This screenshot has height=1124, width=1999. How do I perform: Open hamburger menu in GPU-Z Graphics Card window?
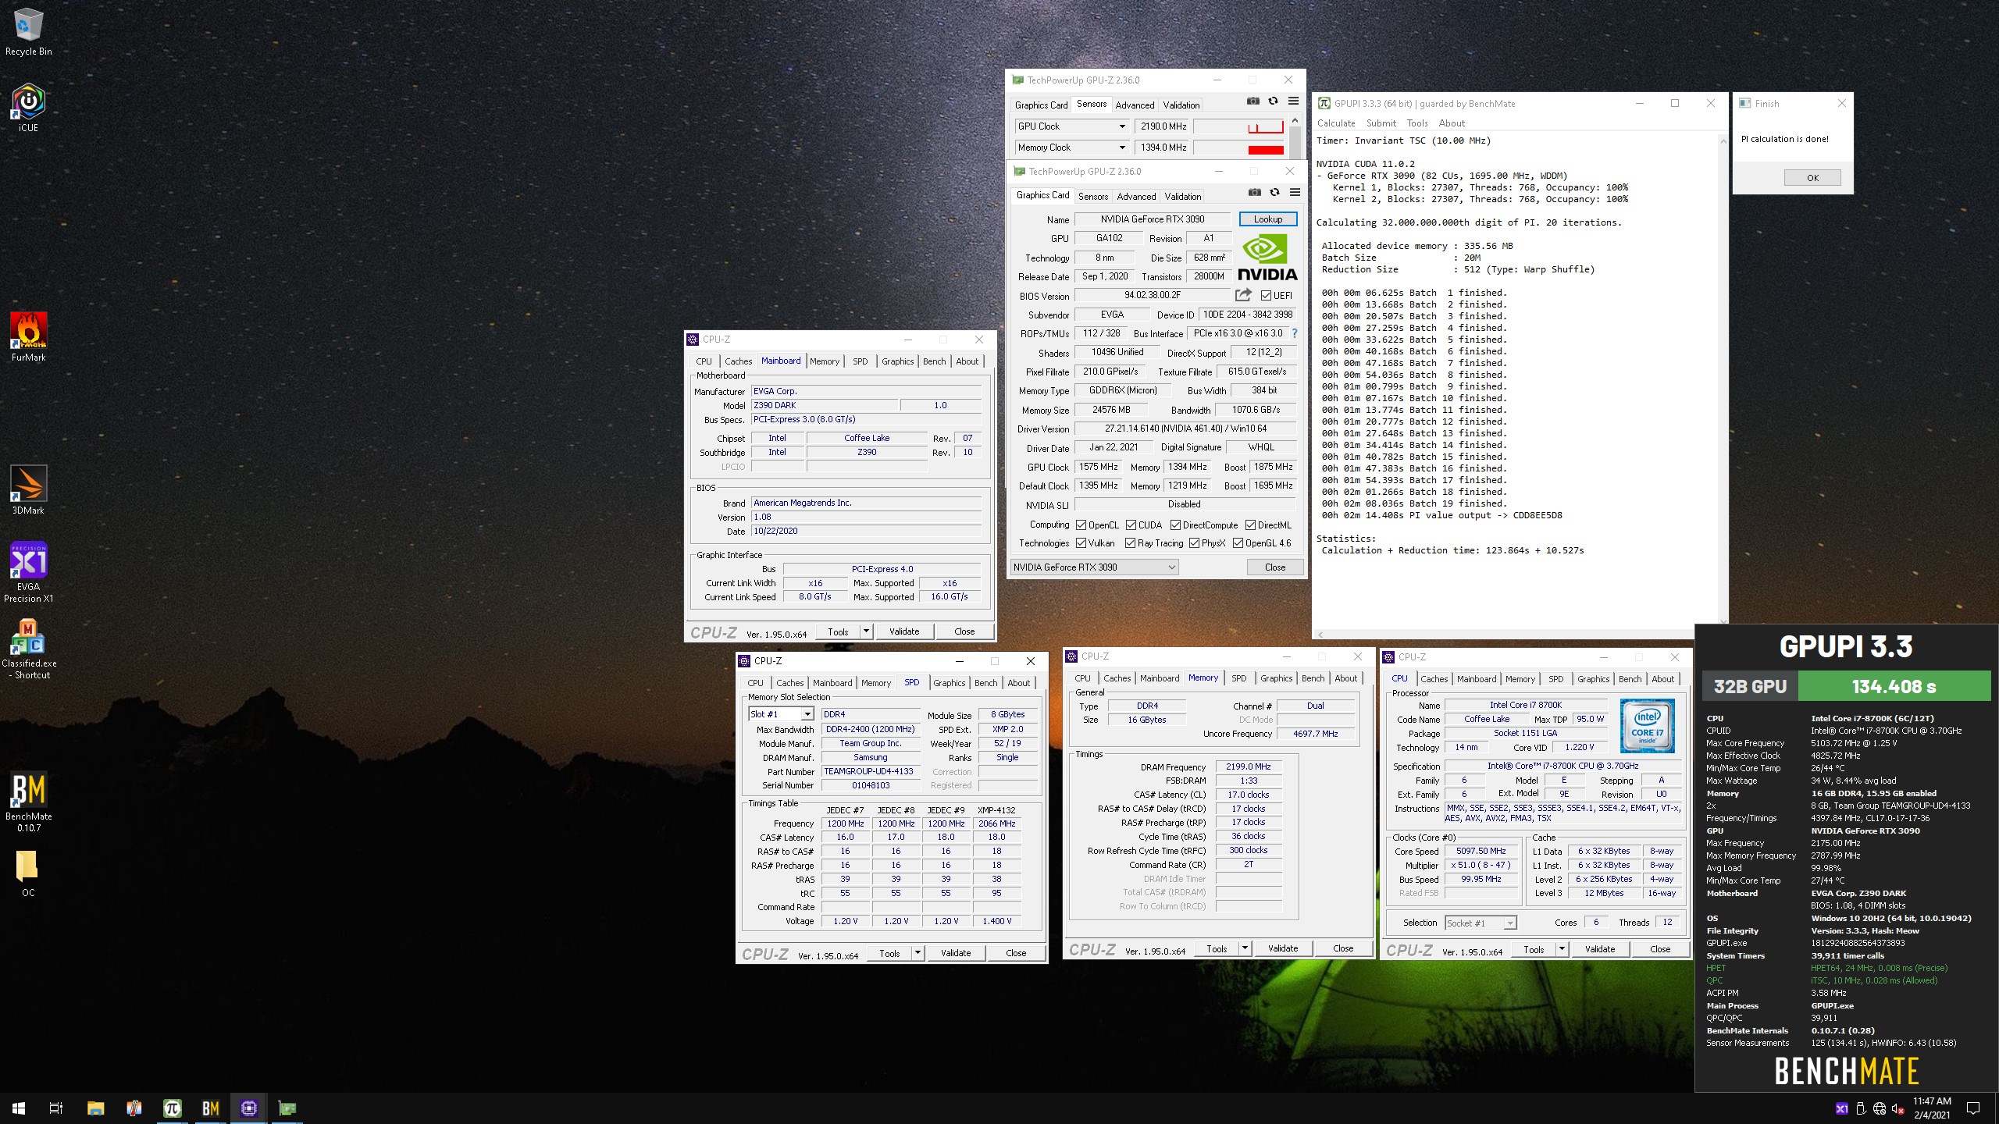[1295, 193]
